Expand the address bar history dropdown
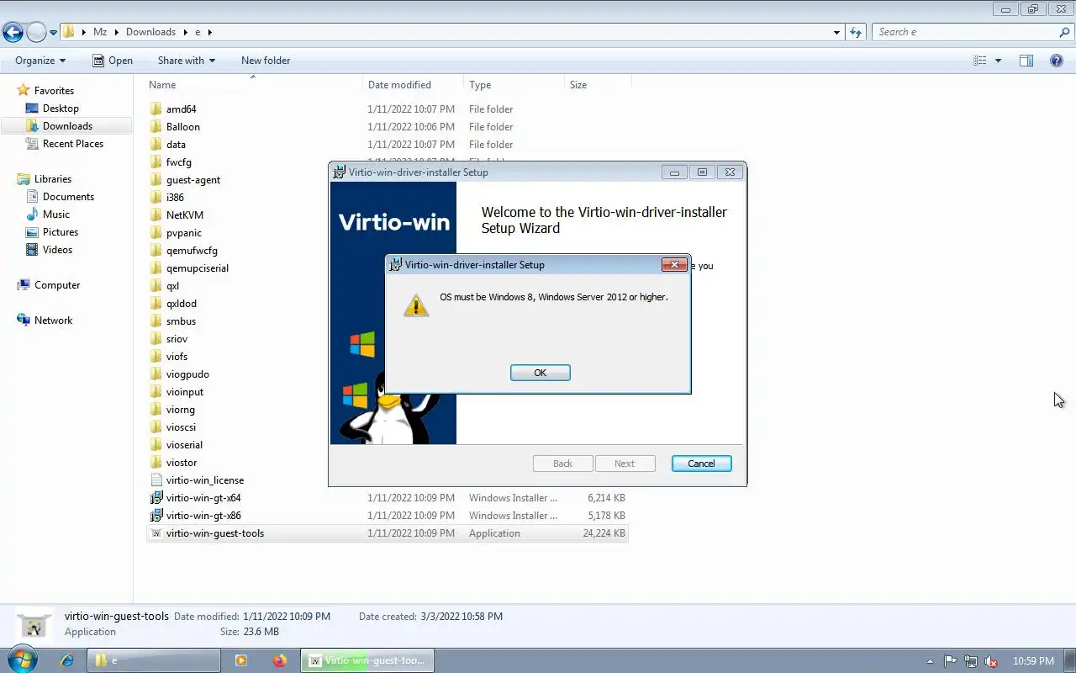This screenshot has width=1076, height=673. pos(836,33)
